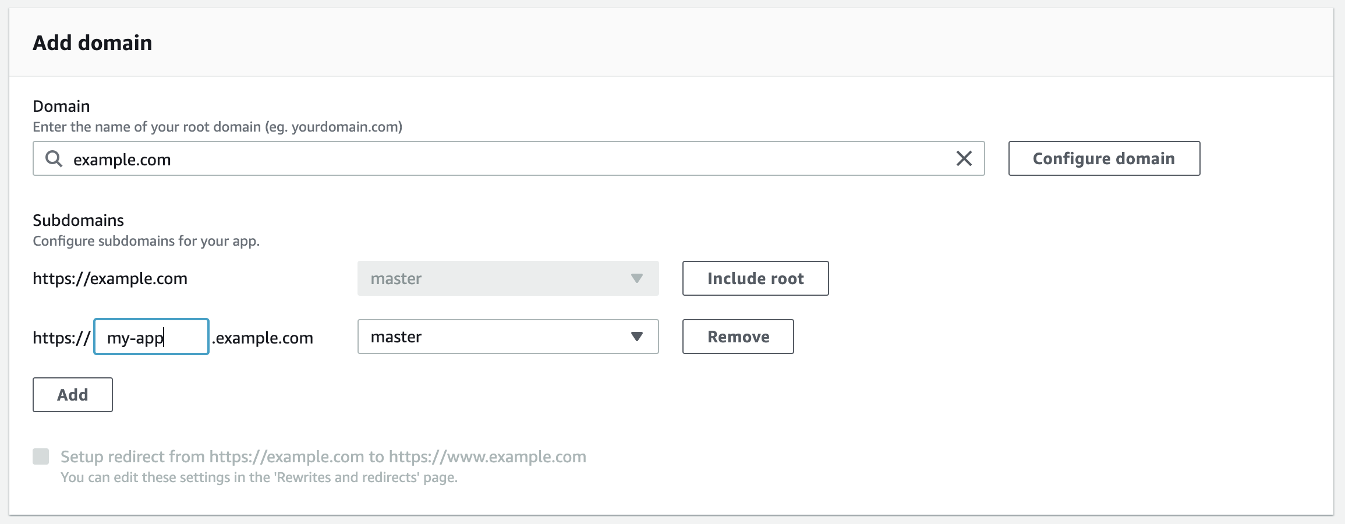Click the 'Setup redirect from https://example.com' label
This screenshot has height=524, width=1345.
323,456
